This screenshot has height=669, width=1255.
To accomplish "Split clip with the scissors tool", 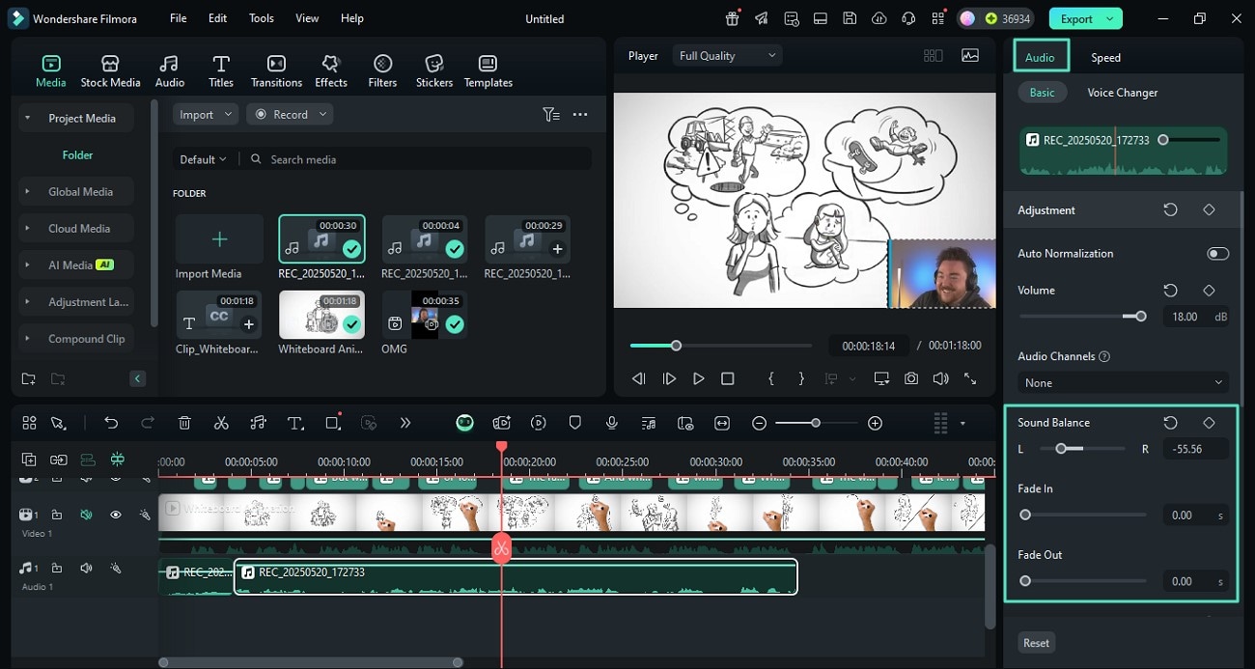I will [x=221, y=423].
